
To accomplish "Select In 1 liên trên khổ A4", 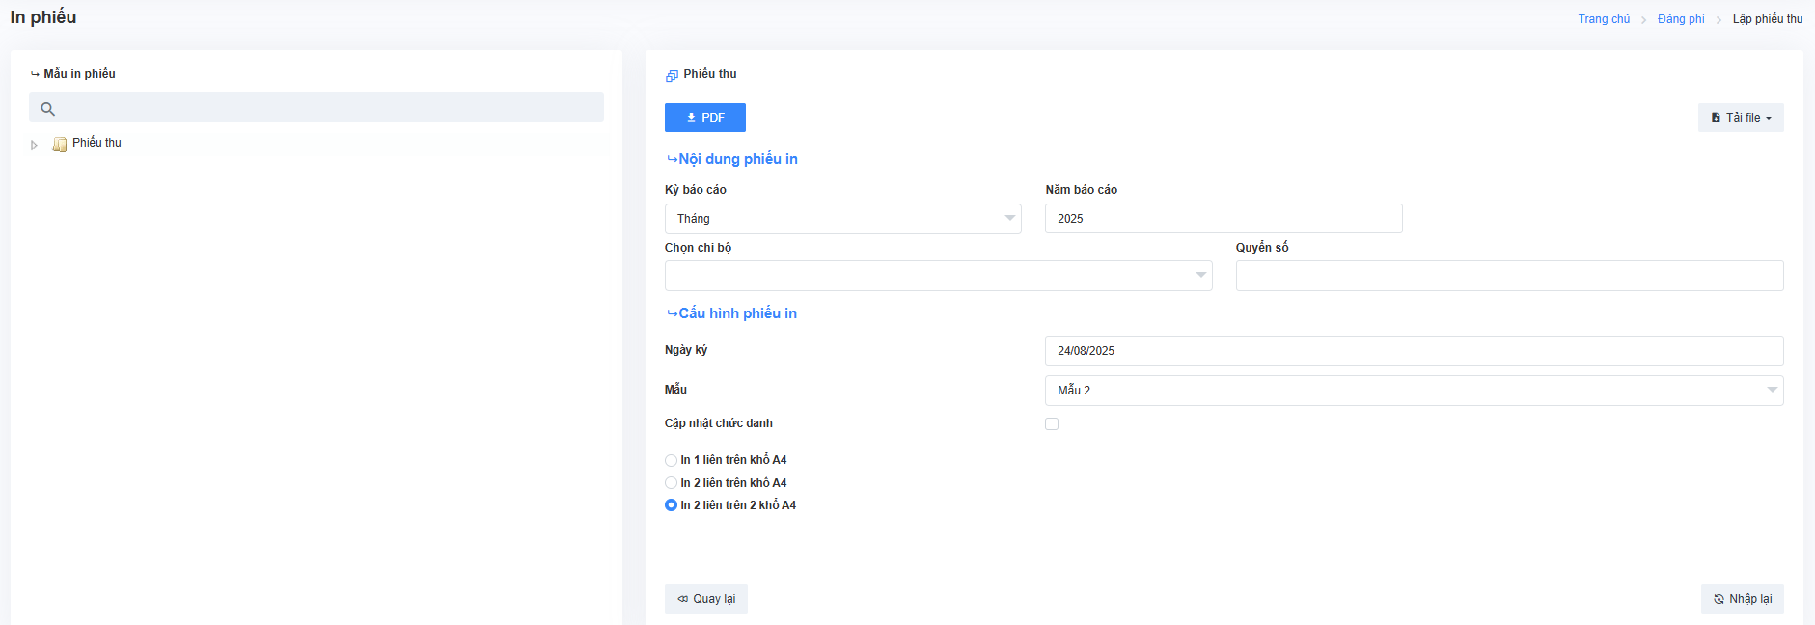I will [x=672, y=460].
